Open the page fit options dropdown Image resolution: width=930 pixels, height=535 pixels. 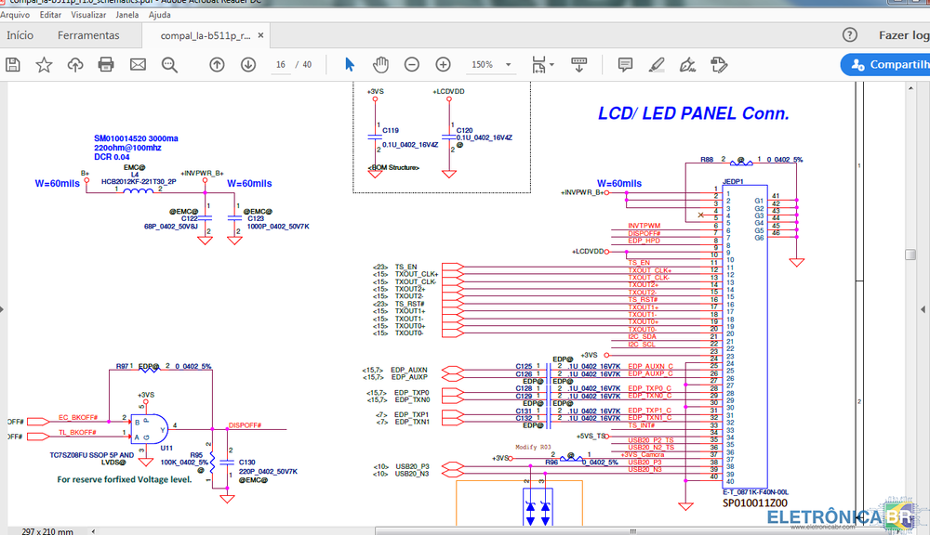(x=542, y=64)
